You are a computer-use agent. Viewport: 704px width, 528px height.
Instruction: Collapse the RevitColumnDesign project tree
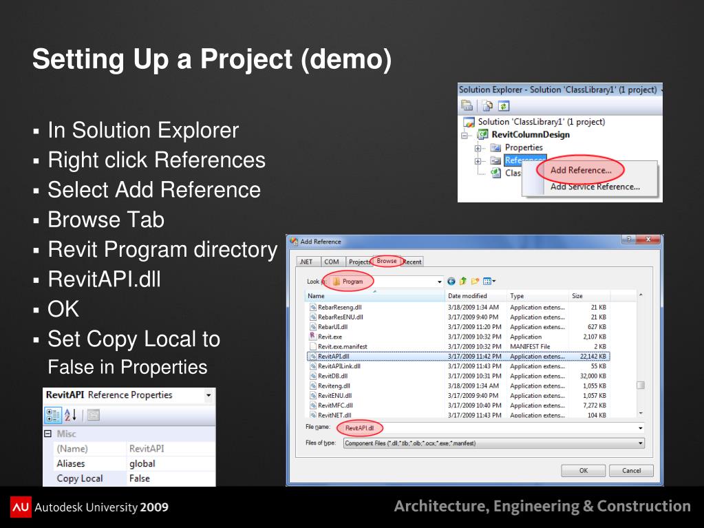(x=465, y=135)
